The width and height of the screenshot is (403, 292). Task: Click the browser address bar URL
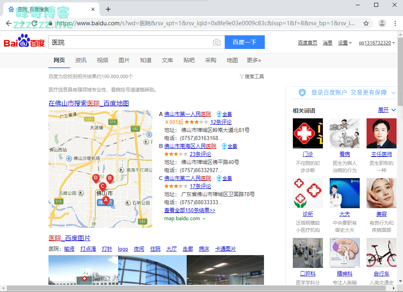[206, 23]
